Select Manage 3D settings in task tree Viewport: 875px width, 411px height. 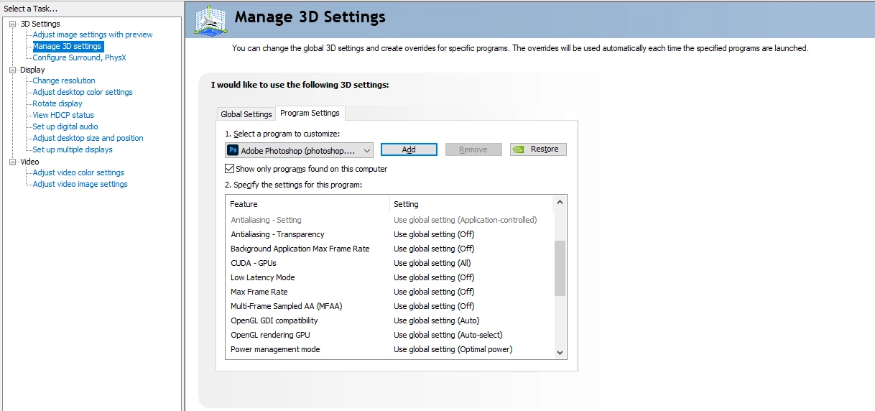(68, 46)
